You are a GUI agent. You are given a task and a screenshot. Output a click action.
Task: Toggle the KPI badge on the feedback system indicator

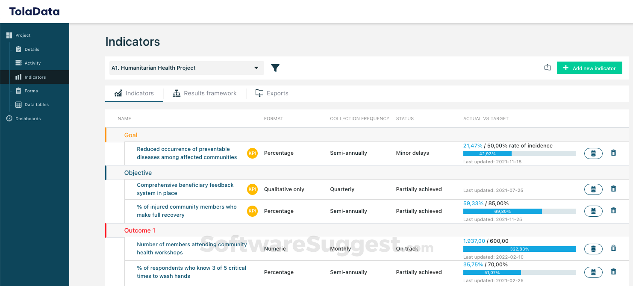[252, 189]
